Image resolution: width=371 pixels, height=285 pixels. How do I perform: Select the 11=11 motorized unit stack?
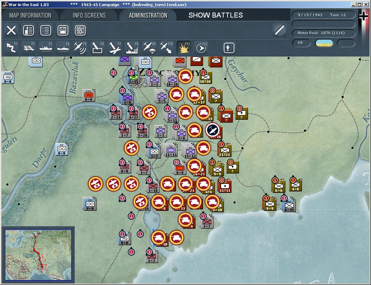pos(171,151)
